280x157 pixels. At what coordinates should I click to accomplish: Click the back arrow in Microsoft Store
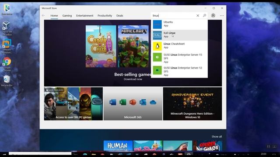point(43,16)
